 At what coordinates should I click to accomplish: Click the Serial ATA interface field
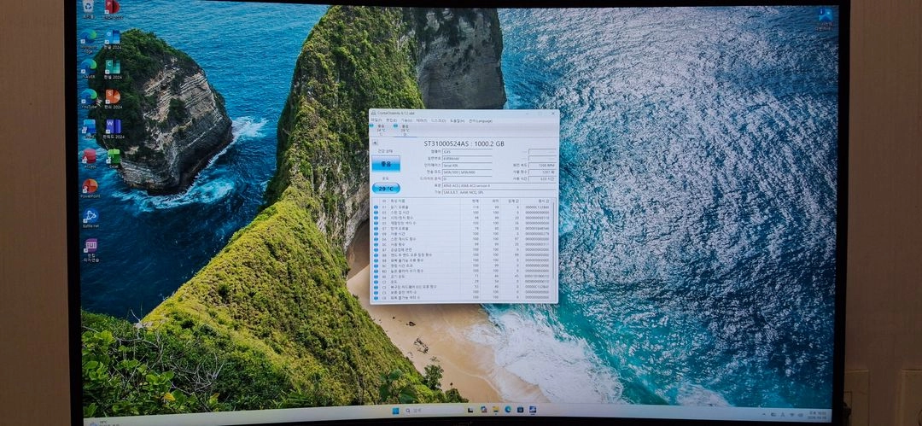467,166
